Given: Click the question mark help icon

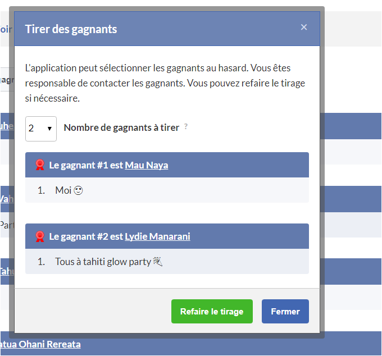Looking at the screenshot, I should pos(186,127).
